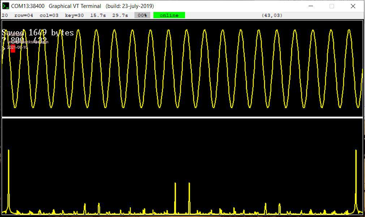
Task: Click the 'key=30' status bar entry
Action: 74,16
